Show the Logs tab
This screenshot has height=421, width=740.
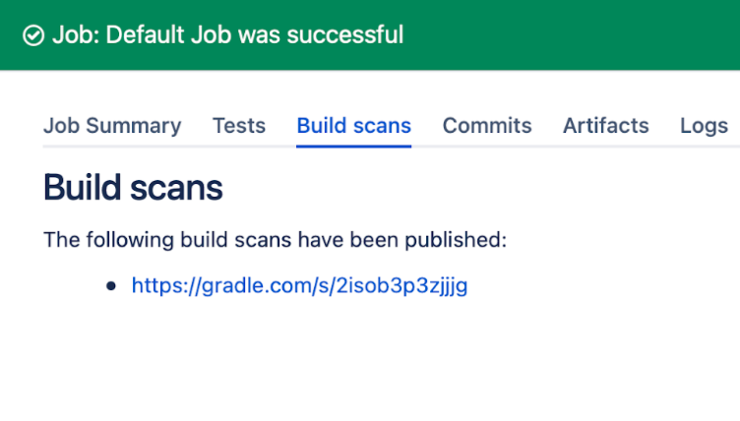[705, 126]
